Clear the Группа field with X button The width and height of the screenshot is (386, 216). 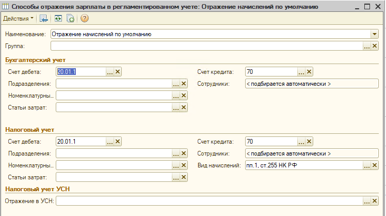pos(375,46)
